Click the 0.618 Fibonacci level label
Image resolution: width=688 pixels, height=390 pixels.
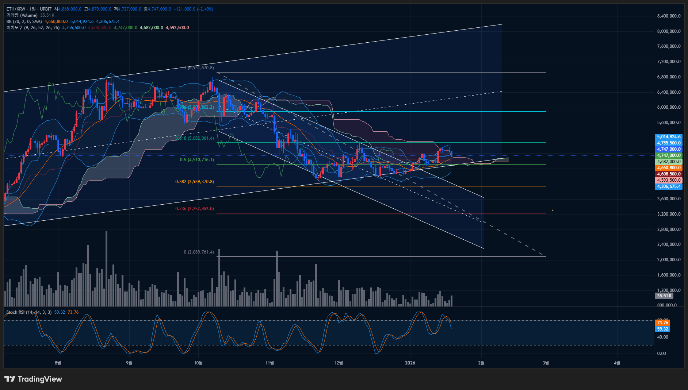(195, 139)
